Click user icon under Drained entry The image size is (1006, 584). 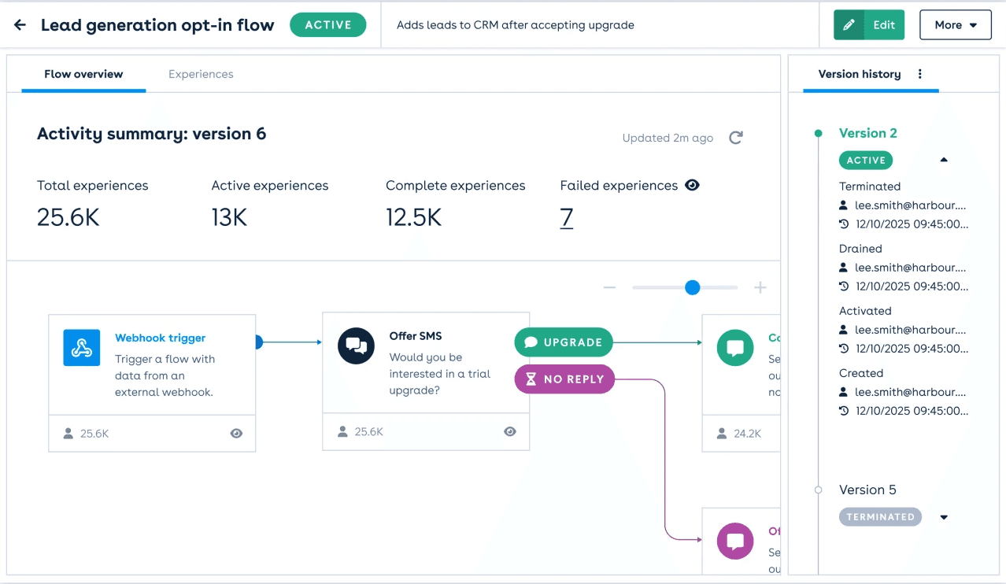844,268
